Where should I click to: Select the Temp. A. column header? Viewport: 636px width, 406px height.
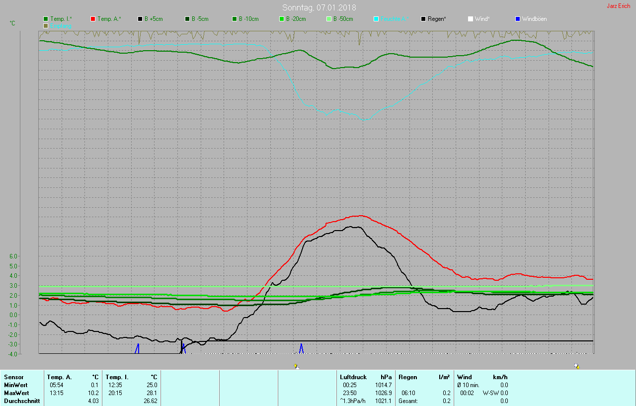59,377
